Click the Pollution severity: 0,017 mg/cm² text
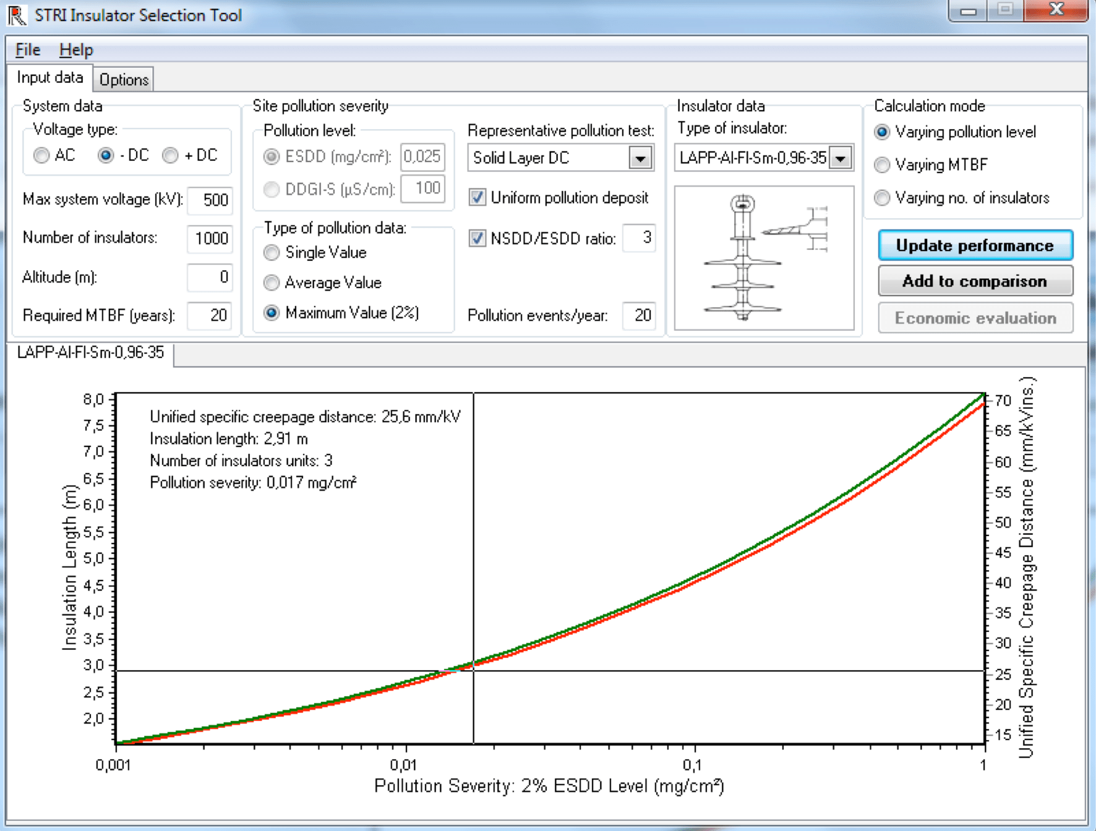The image size is (1096, 831). pos(253,482)
